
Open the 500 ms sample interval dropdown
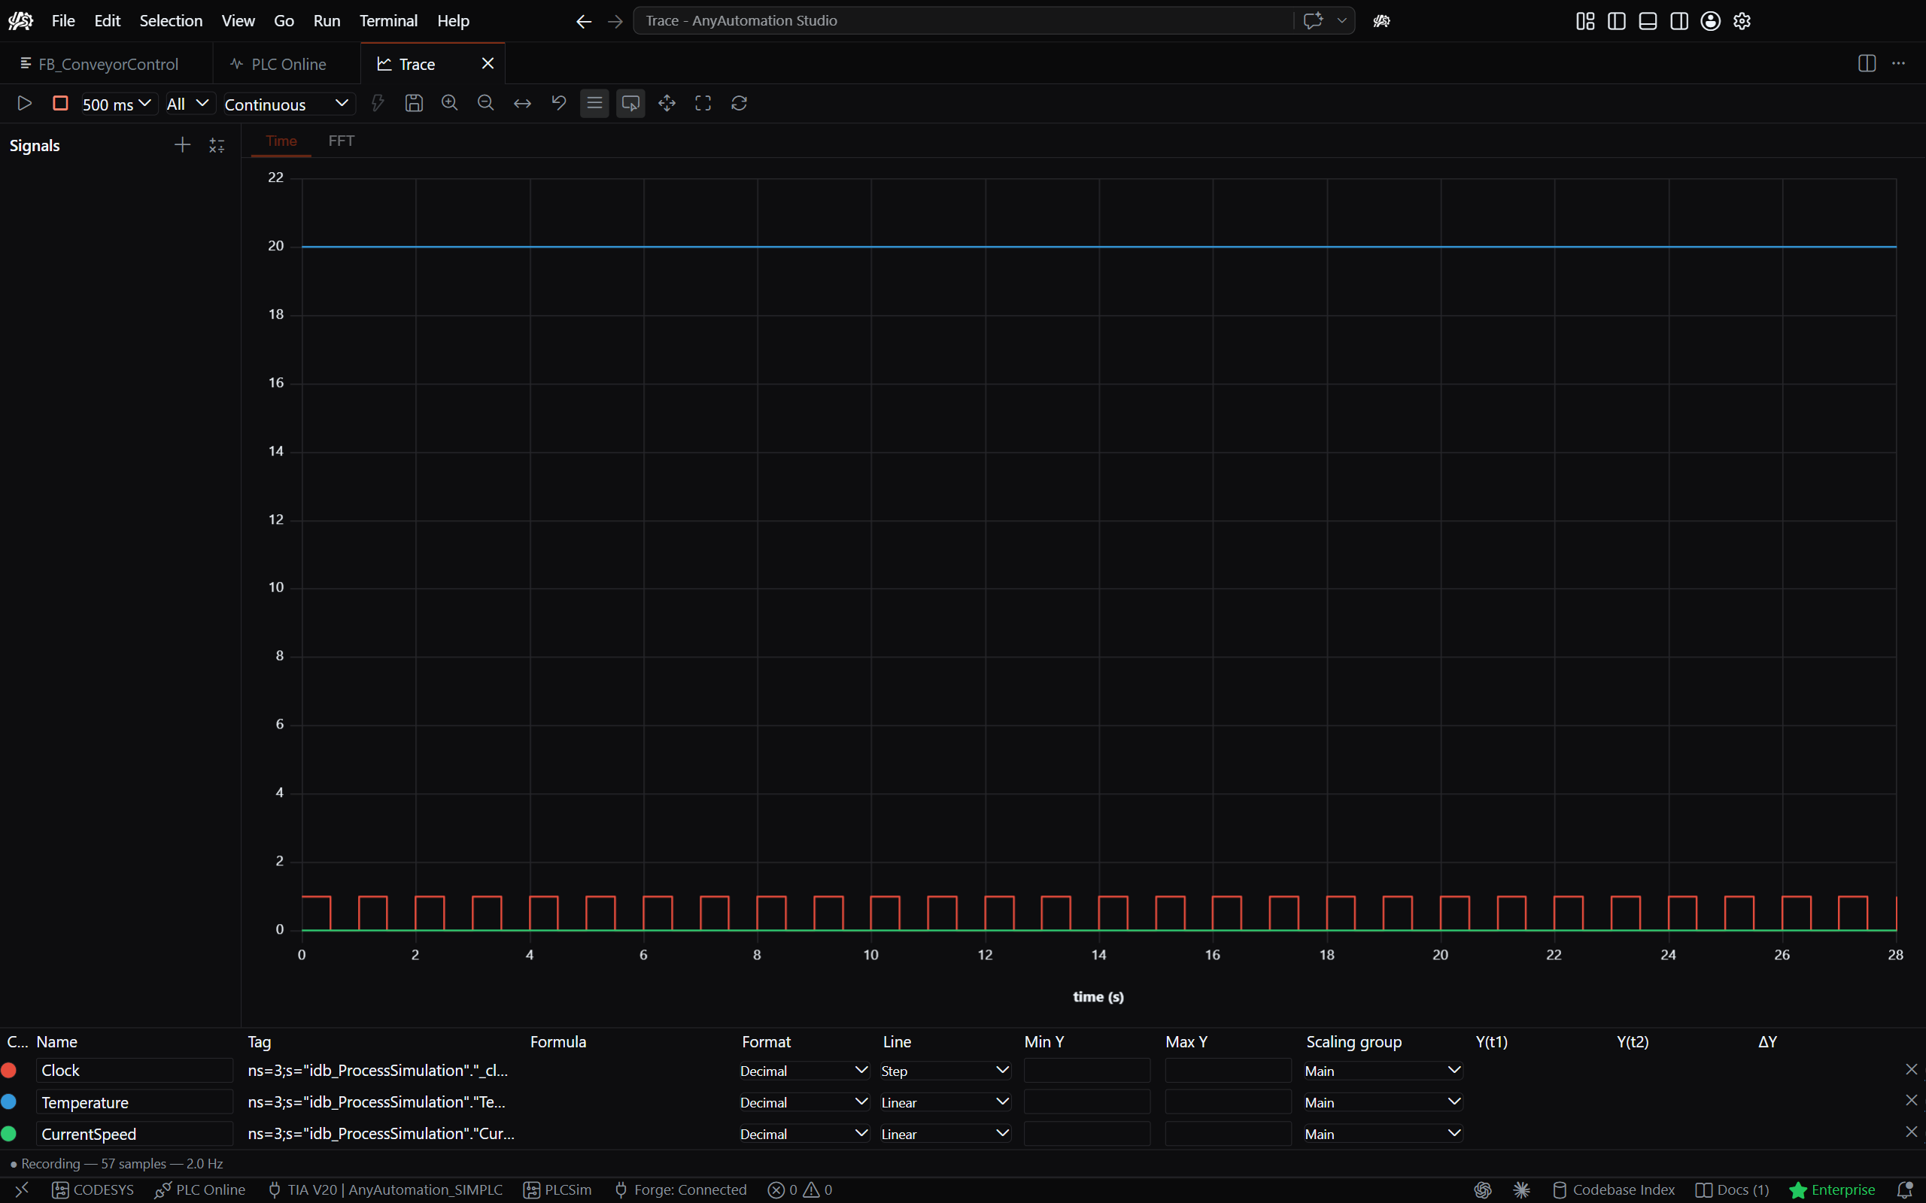118,105
